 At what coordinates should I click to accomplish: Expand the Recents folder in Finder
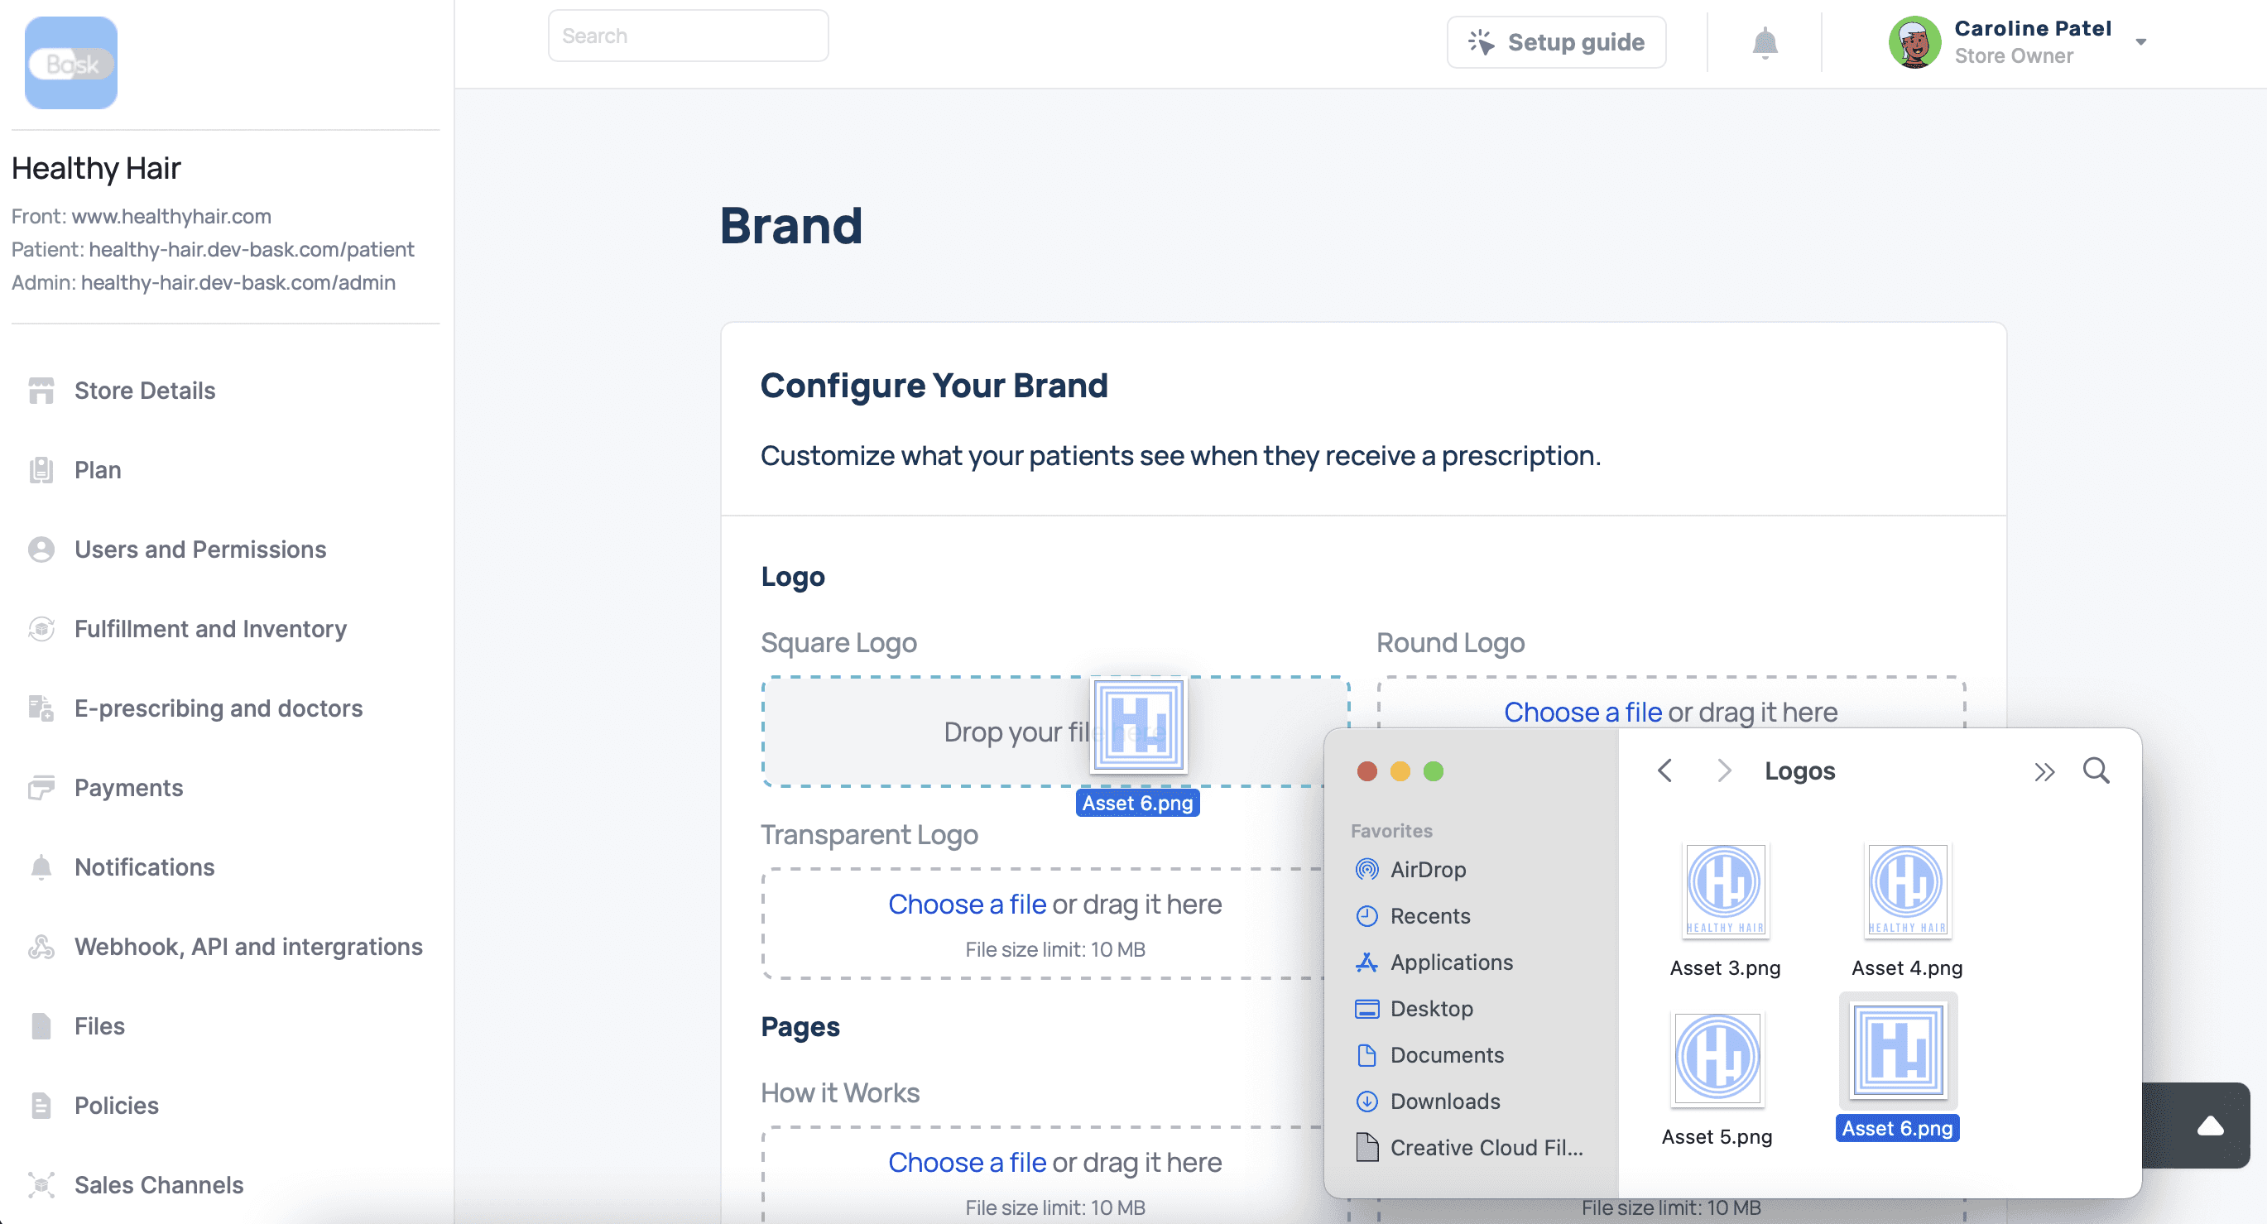[x=1430, y=915]
